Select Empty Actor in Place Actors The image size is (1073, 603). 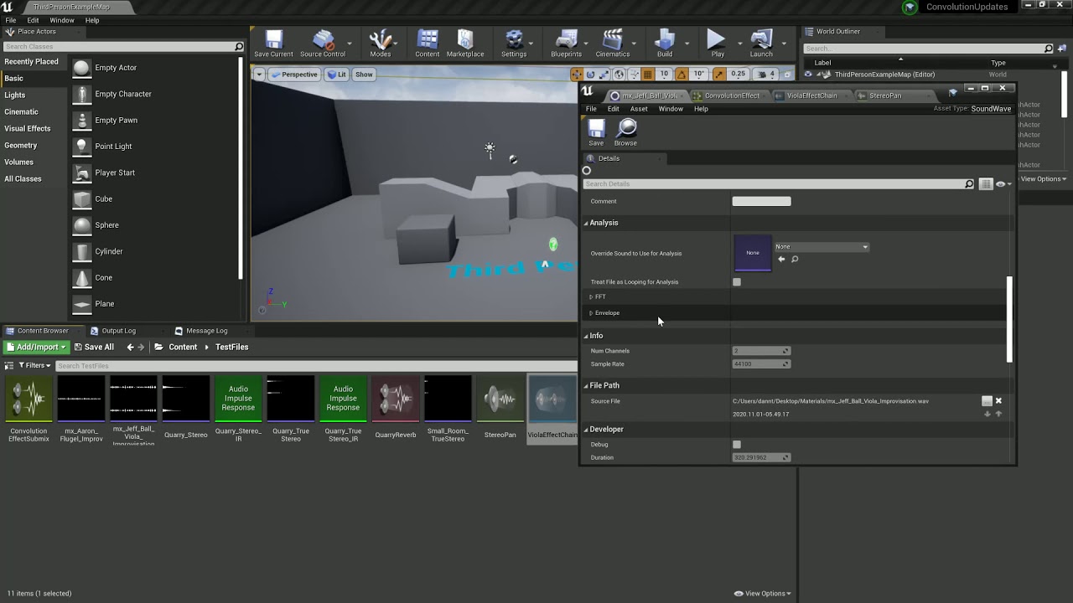(x=116, y=68)
